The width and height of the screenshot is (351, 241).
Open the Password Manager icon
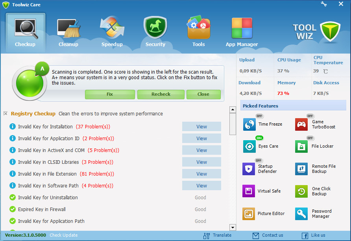pyautogui.click(x=301, y=214)
